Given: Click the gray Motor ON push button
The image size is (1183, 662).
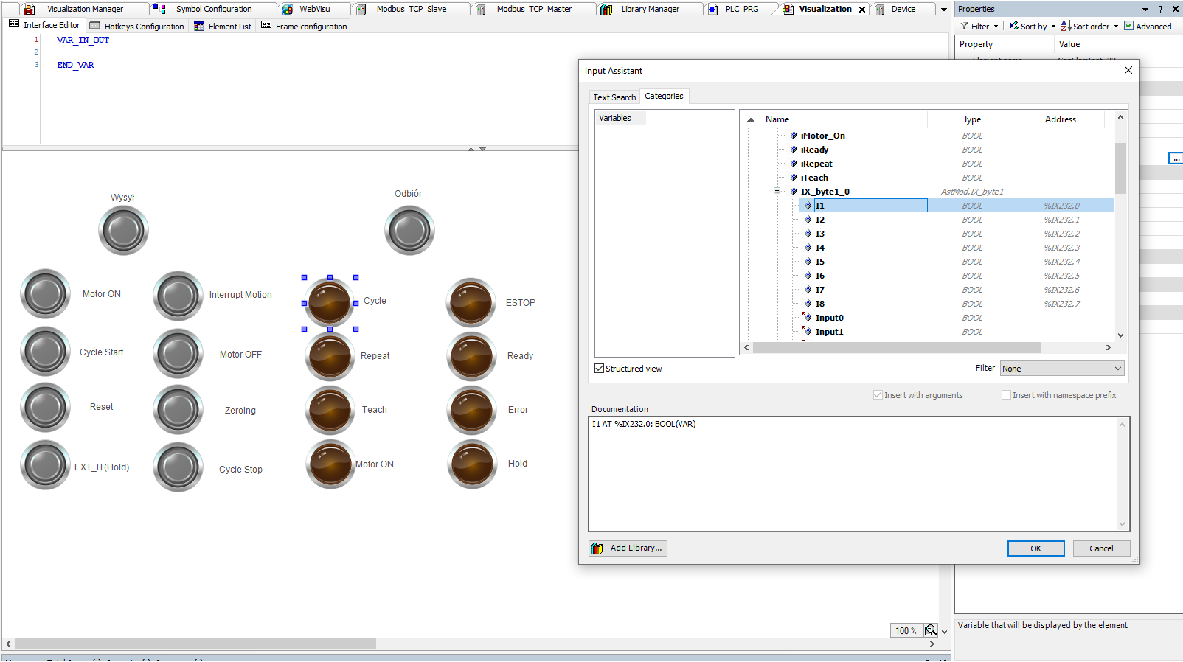Looking at the screenshot, I should pos(46,293).
